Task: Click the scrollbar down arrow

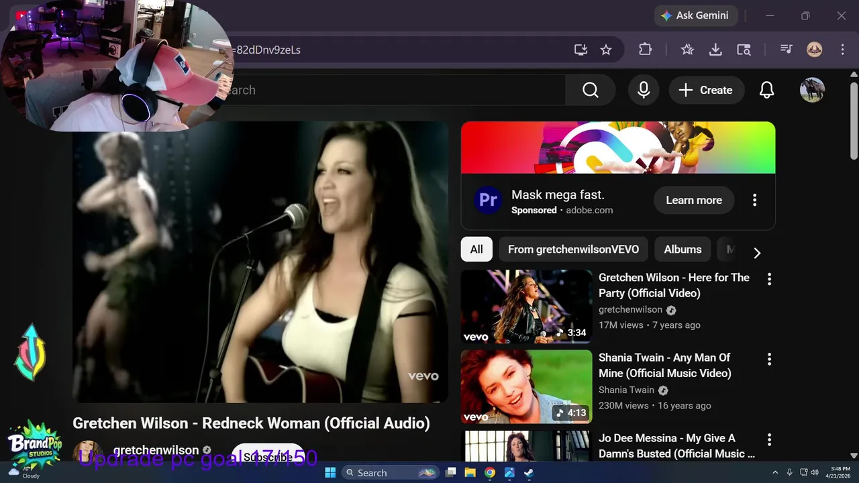Action: [x=854, y=456]
